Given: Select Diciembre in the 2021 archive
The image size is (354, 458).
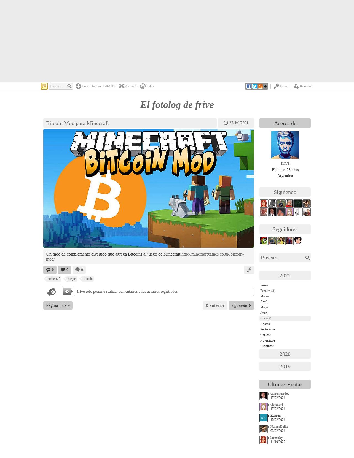Looking at the screenshot, I should [x=267, y=346].
